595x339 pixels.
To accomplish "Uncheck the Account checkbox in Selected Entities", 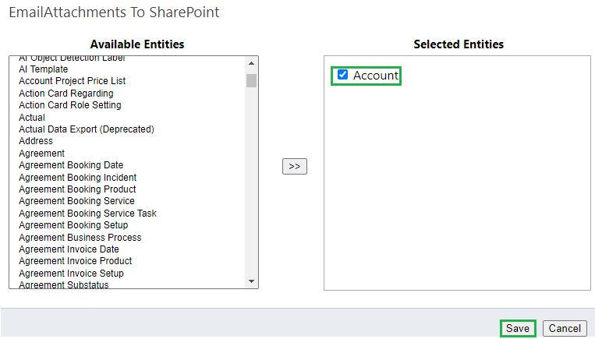I will coord(342,75).
